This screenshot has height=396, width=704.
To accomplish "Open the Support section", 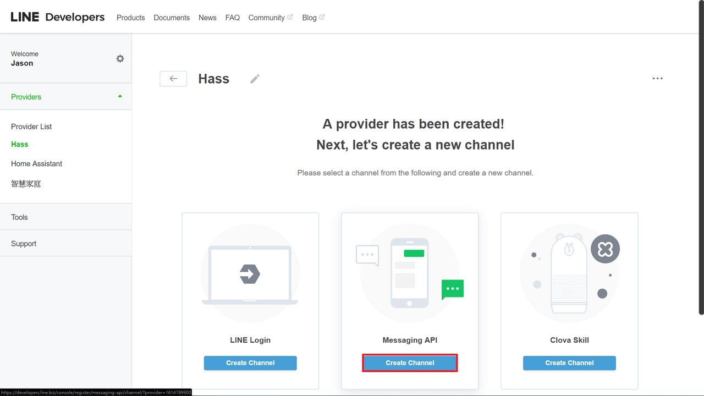I will (65, 243).
